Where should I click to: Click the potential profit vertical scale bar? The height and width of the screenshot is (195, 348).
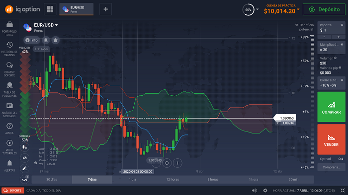pos(312,102)
